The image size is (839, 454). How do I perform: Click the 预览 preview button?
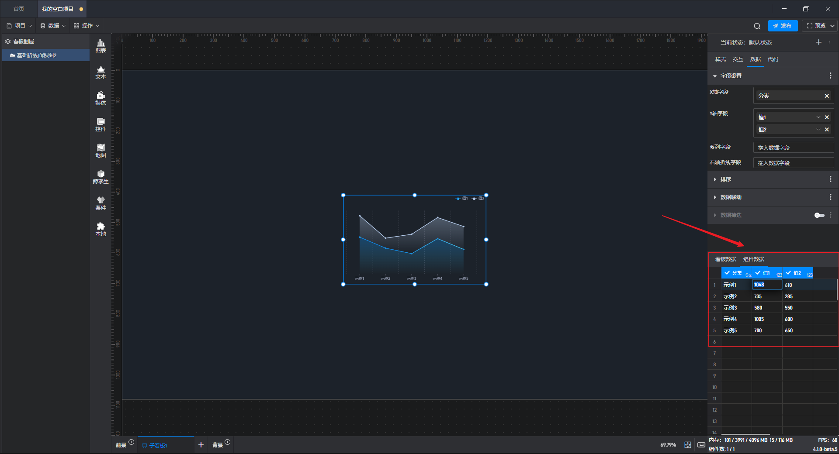(816, 26)
